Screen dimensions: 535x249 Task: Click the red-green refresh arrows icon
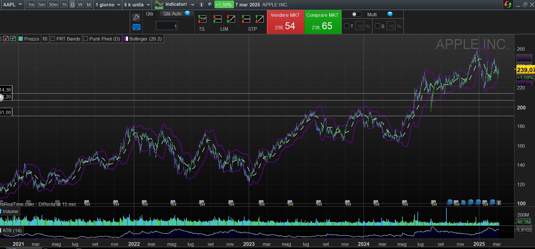(508, 5)
